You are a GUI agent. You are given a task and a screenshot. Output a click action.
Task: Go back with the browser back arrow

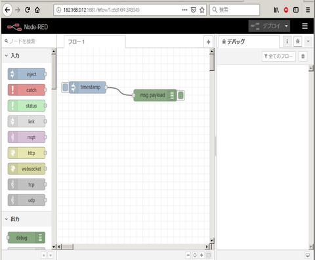tap(7, 10)
